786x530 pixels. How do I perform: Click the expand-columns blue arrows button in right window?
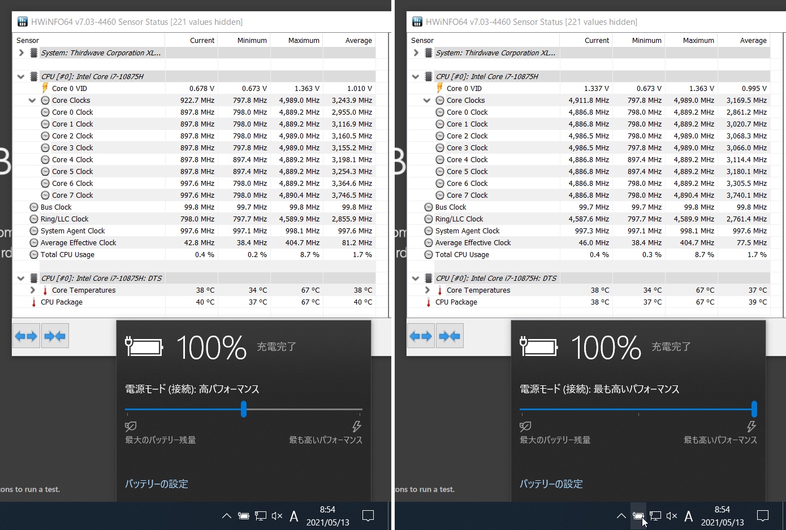pyautogui.click(x=421, y=336)
